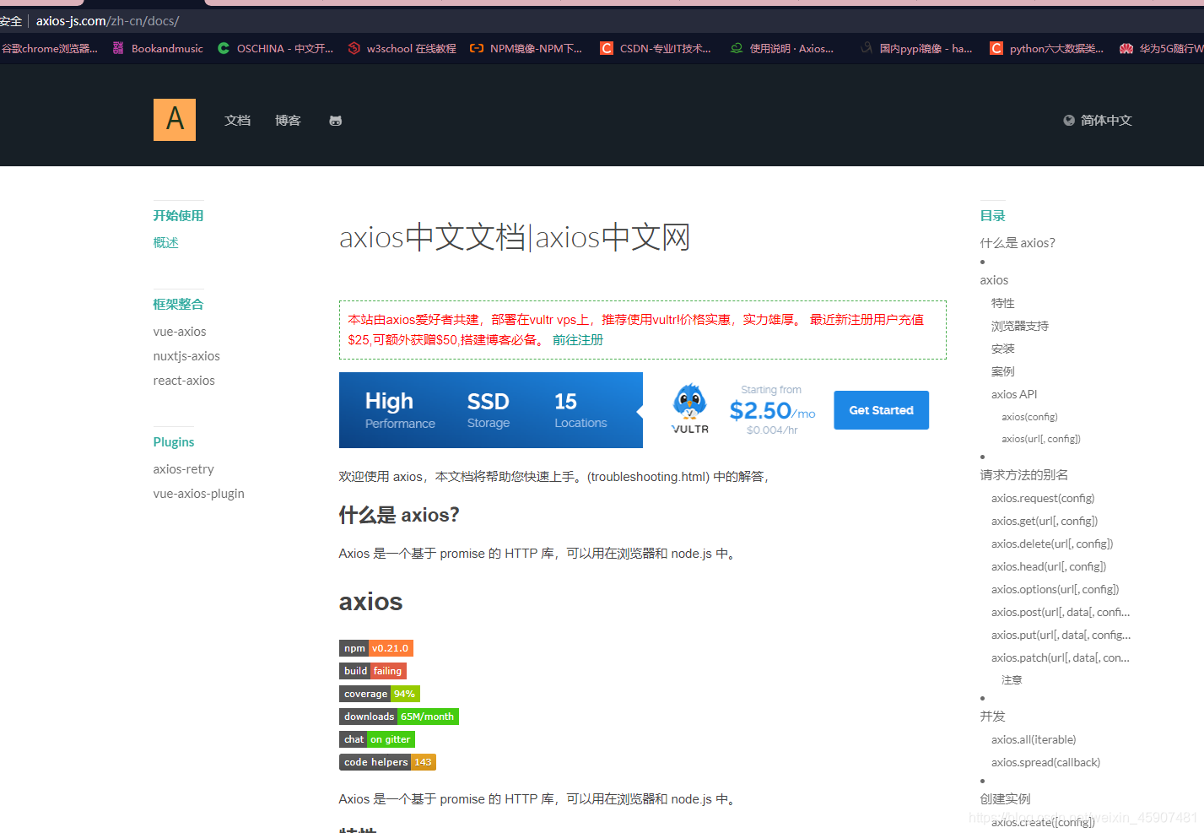Click 什么是 axios? in the table of contents

(1018, 242)
